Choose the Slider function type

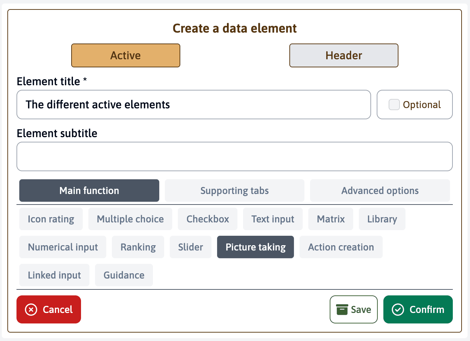190,247
